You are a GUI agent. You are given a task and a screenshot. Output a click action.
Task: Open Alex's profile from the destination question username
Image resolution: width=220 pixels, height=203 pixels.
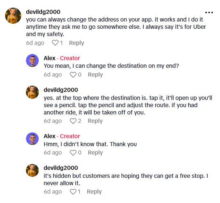coord(49,58)
